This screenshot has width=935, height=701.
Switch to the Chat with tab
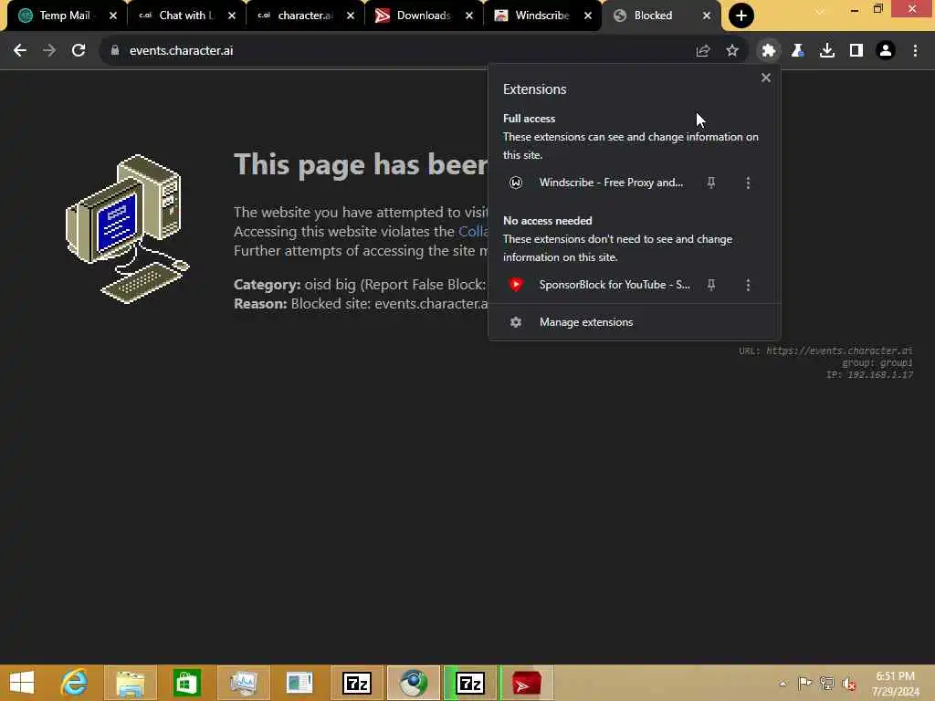coord(184,16)
